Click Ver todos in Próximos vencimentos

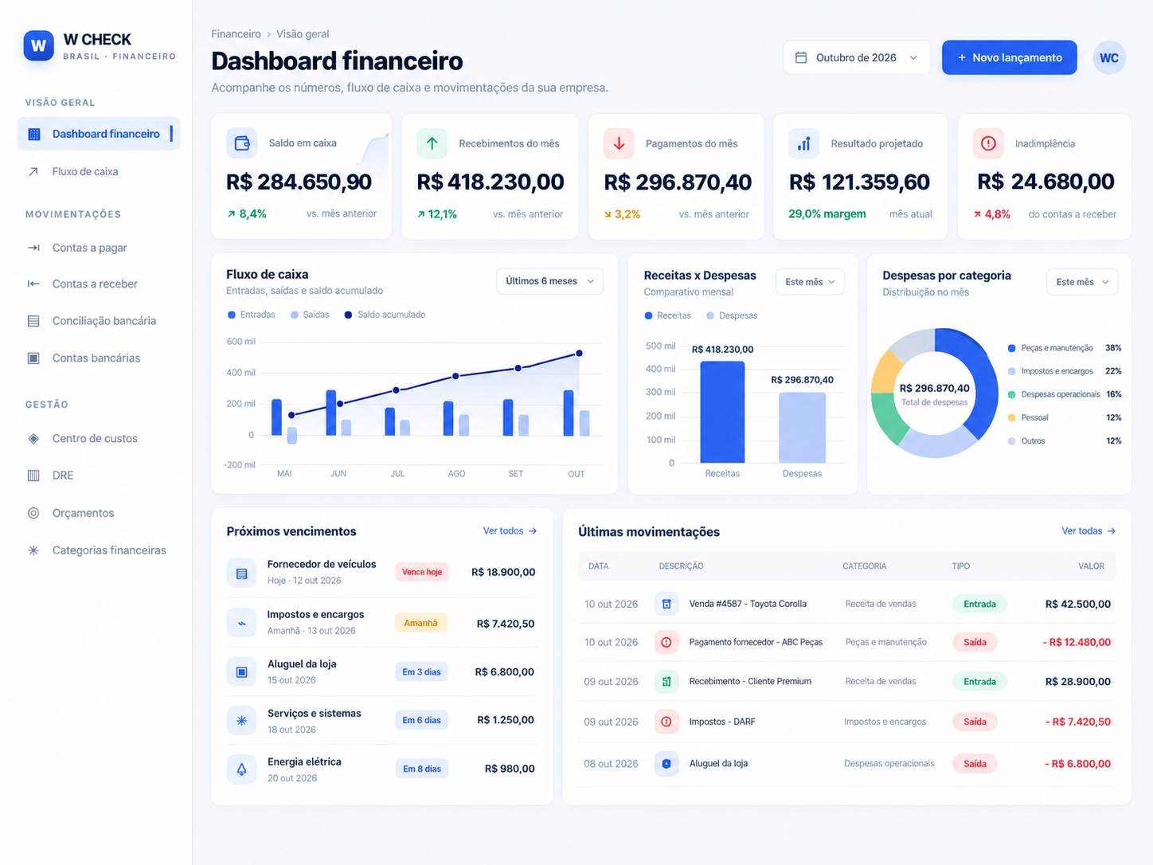510,530
